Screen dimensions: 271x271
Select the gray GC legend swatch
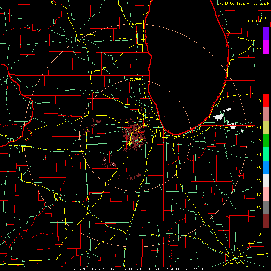[266, 207]
